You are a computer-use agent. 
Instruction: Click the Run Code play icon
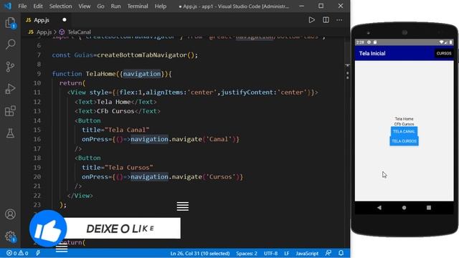point(312,20)
